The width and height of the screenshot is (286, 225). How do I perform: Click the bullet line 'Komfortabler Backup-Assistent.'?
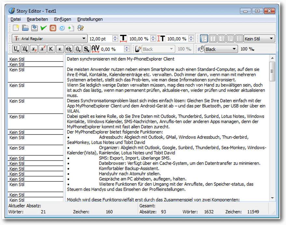pyautogui.click(x=129, y=168)
